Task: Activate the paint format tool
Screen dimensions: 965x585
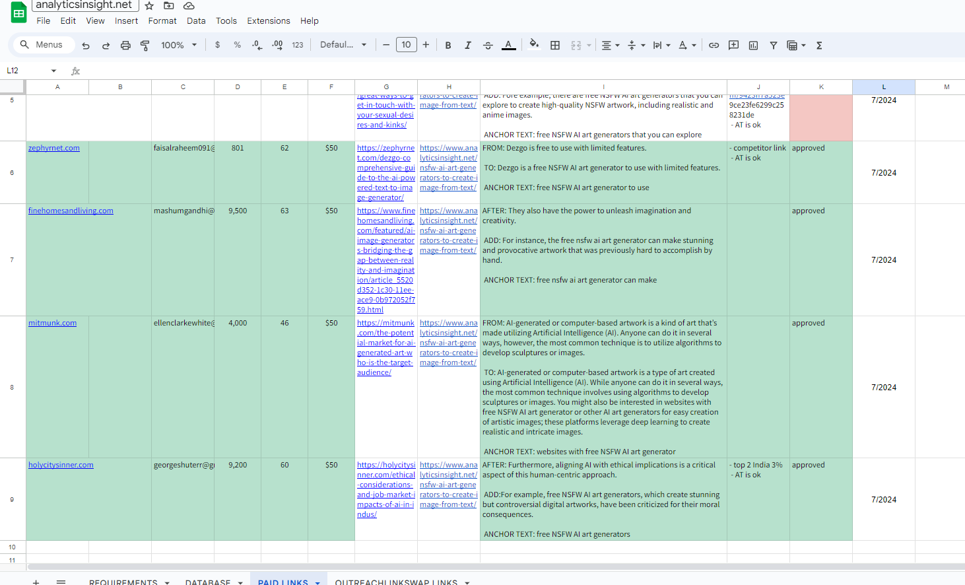Action: (x=145, y=45)
